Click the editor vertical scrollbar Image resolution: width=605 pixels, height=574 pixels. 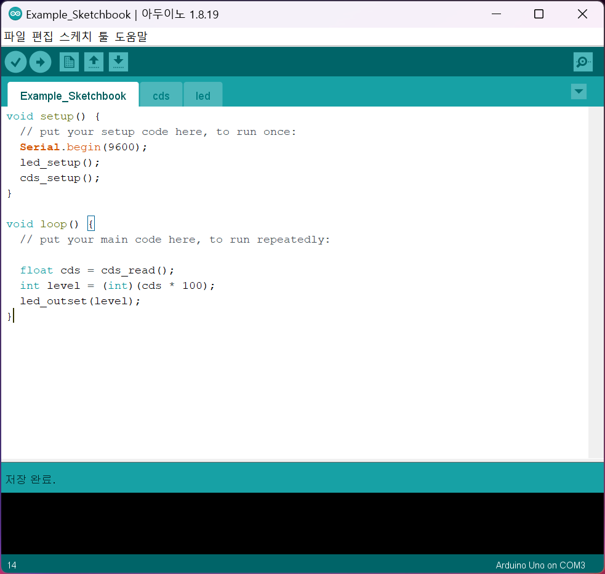[595, 283]
